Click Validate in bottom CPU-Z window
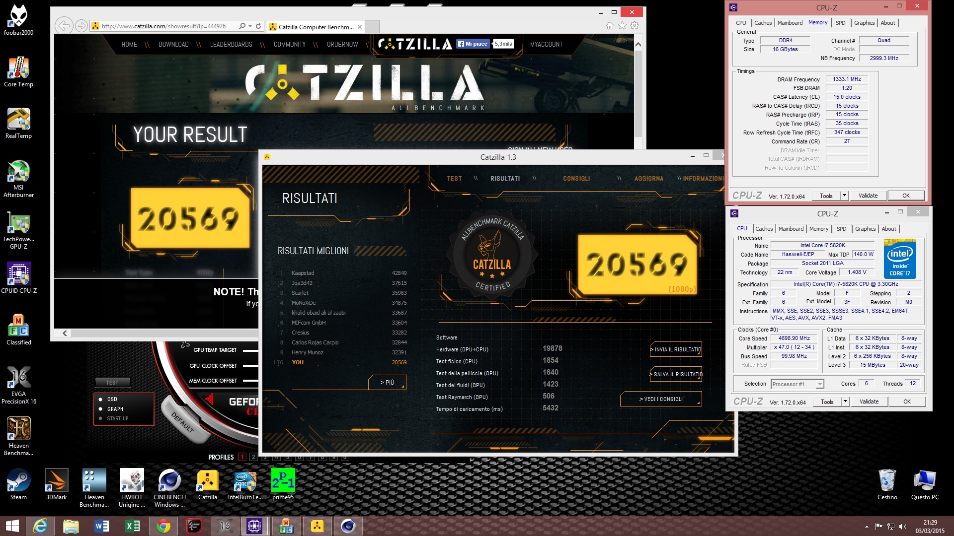Image resolution: width=954 pixels, height=536 pixels. coord(869,402)
